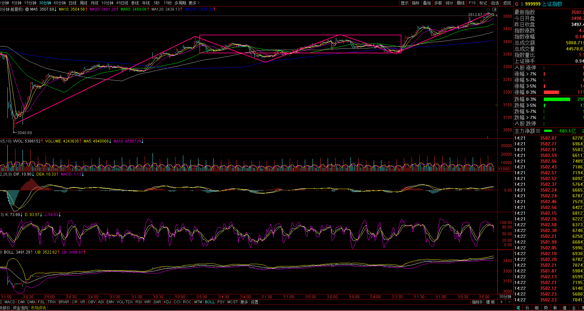Click the 主力净额 detail icon
This screenshot has width=584, height=311.
pyautogui.click(x=538, y=131)
